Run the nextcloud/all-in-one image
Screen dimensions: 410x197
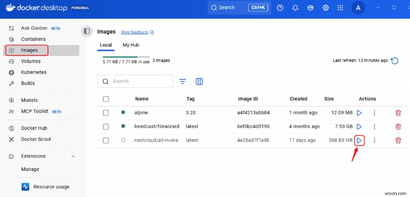click(359, 141)
